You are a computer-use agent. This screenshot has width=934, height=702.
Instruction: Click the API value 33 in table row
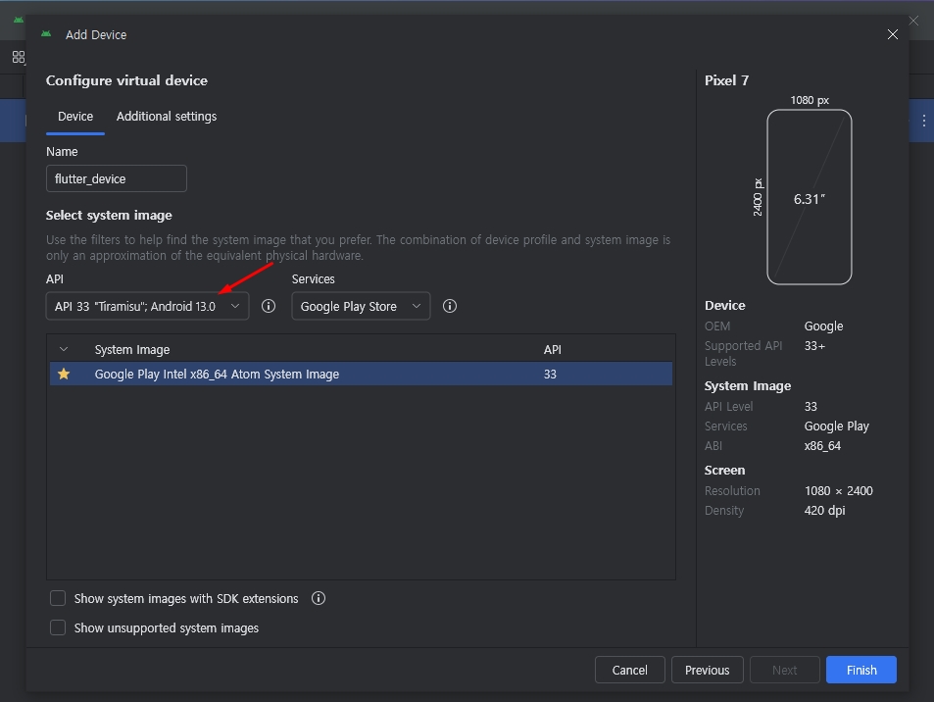[x=550, y=375]
